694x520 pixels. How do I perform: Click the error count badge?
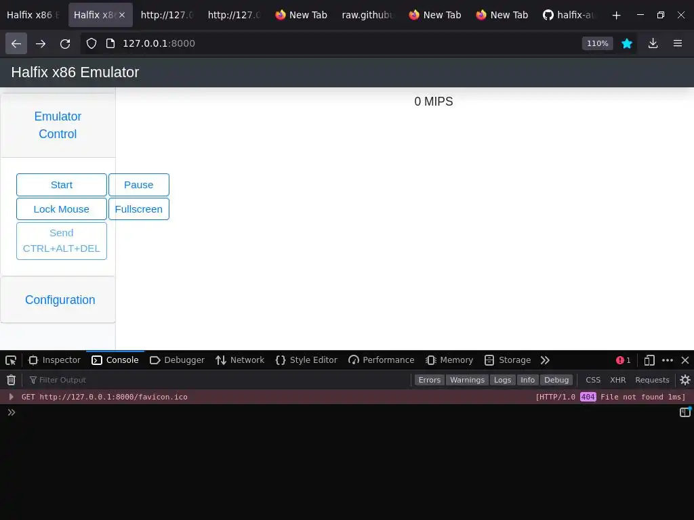624,360
